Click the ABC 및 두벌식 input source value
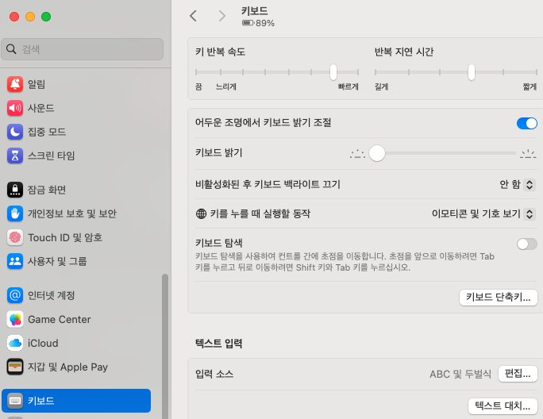The width and height of the screenshot is (543, 419). coord(460,374)
